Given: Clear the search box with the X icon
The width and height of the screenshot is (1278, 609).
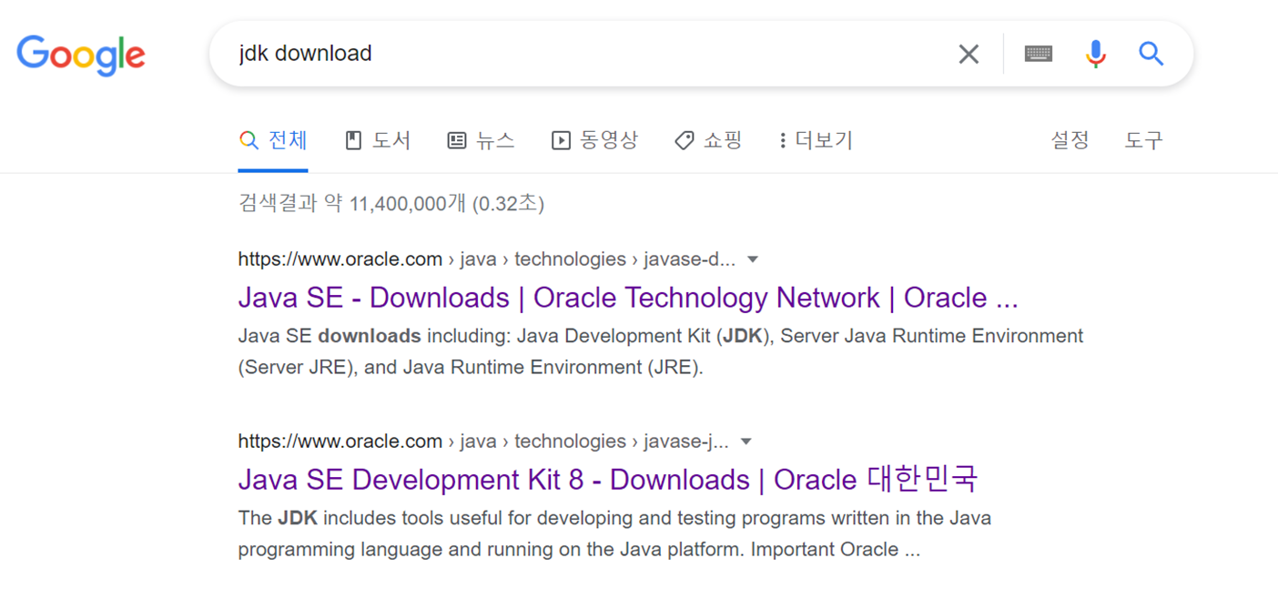Looking at the screenshot, I should coord(969,55).
